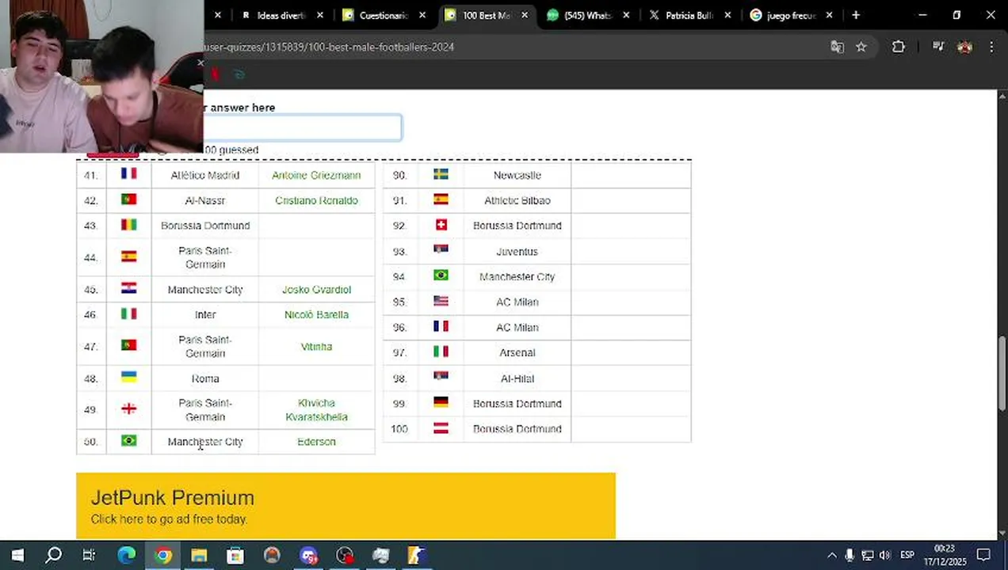Open the Windows Start menu
Image resolution: width=1008 pixels, height=570 pixels.
point(17,555)
